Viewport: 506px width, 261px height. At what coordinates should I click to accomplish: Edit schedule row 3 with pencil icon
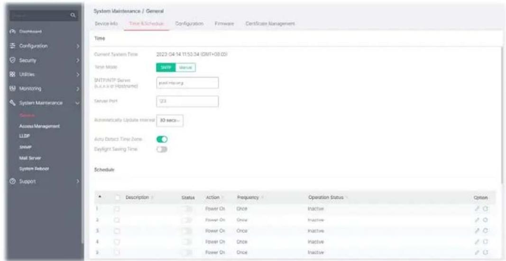click(477, 230)
